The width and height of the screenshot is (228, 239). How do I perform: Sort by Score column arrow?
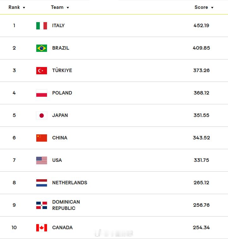tap(212, 8)
